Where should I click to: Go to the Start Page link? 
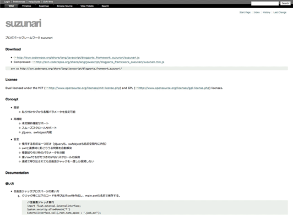[x=245, y=12]
